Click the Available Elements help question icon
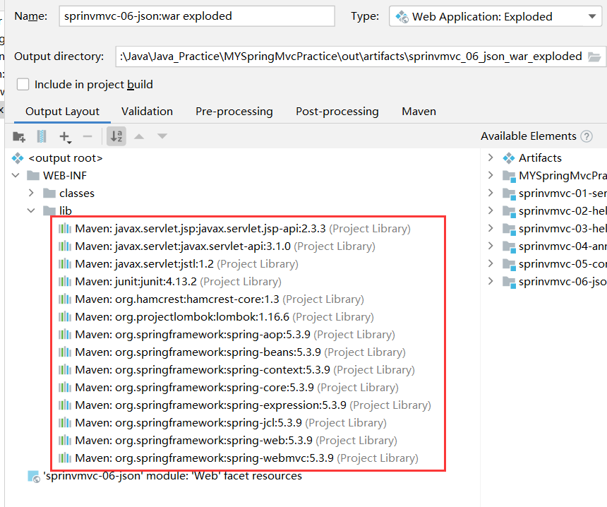Viewport: 607px width, 507px height. (x=587, y=136)
